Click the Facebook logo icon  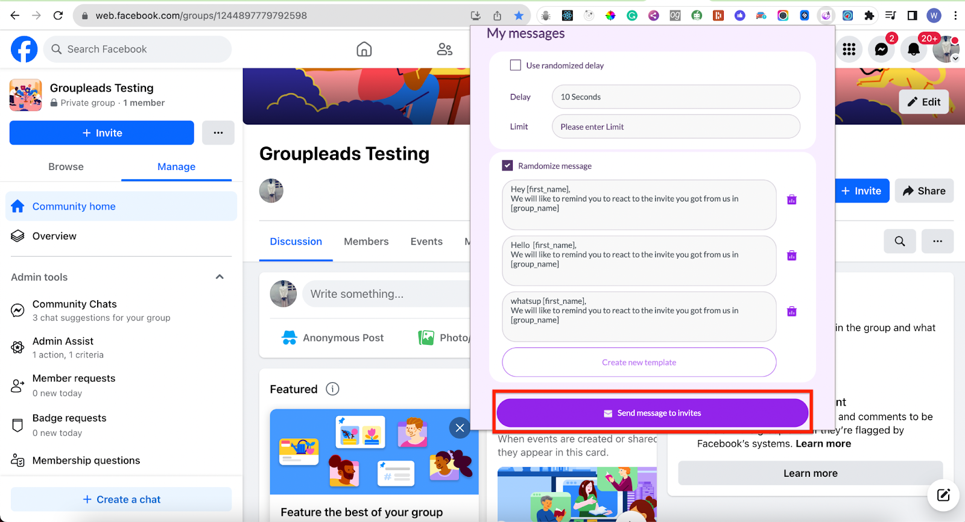[24, 49]
